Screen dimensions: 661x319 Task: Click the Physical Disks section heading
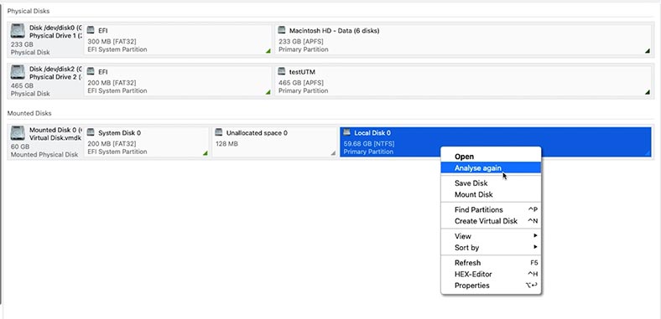pos(29,11)
